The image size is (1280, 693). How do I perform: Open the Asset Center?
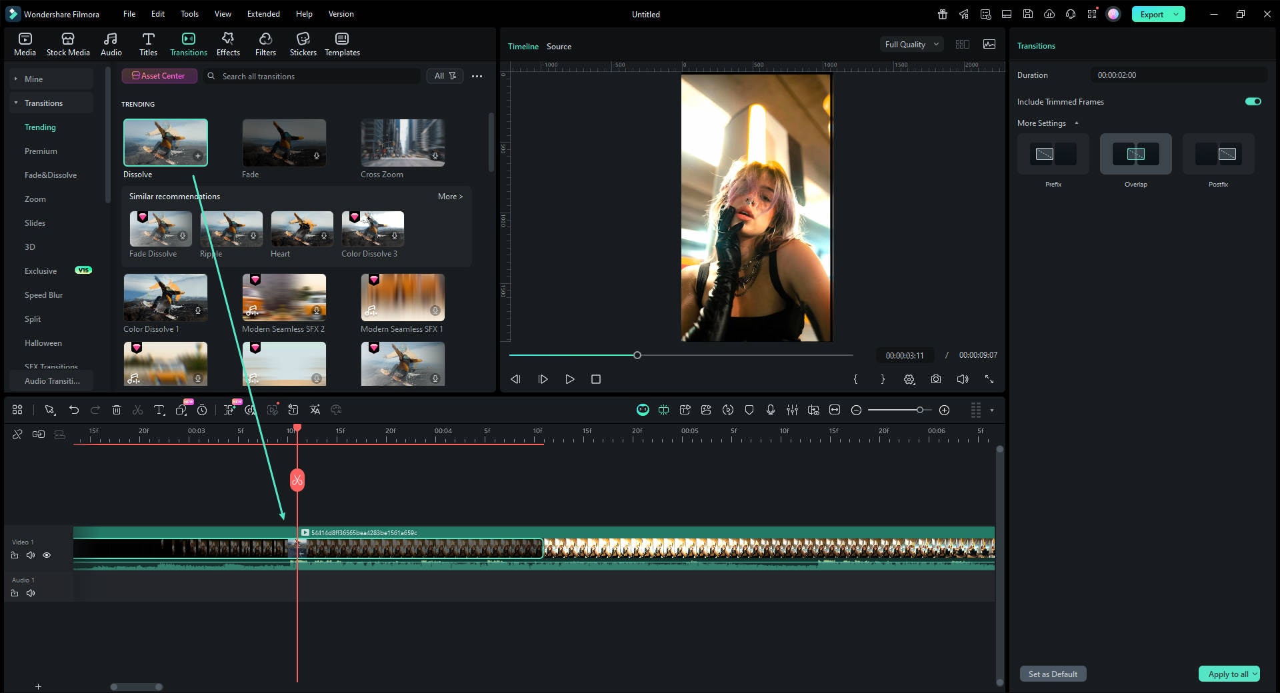tap(159, 75)
